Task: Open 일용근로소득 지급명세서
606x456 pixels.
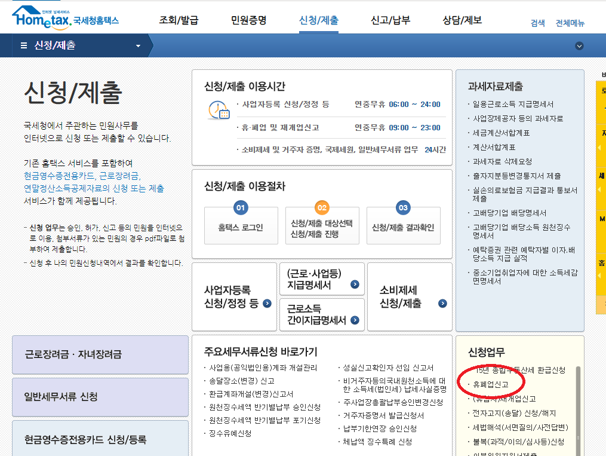Action: pos(513,105)
